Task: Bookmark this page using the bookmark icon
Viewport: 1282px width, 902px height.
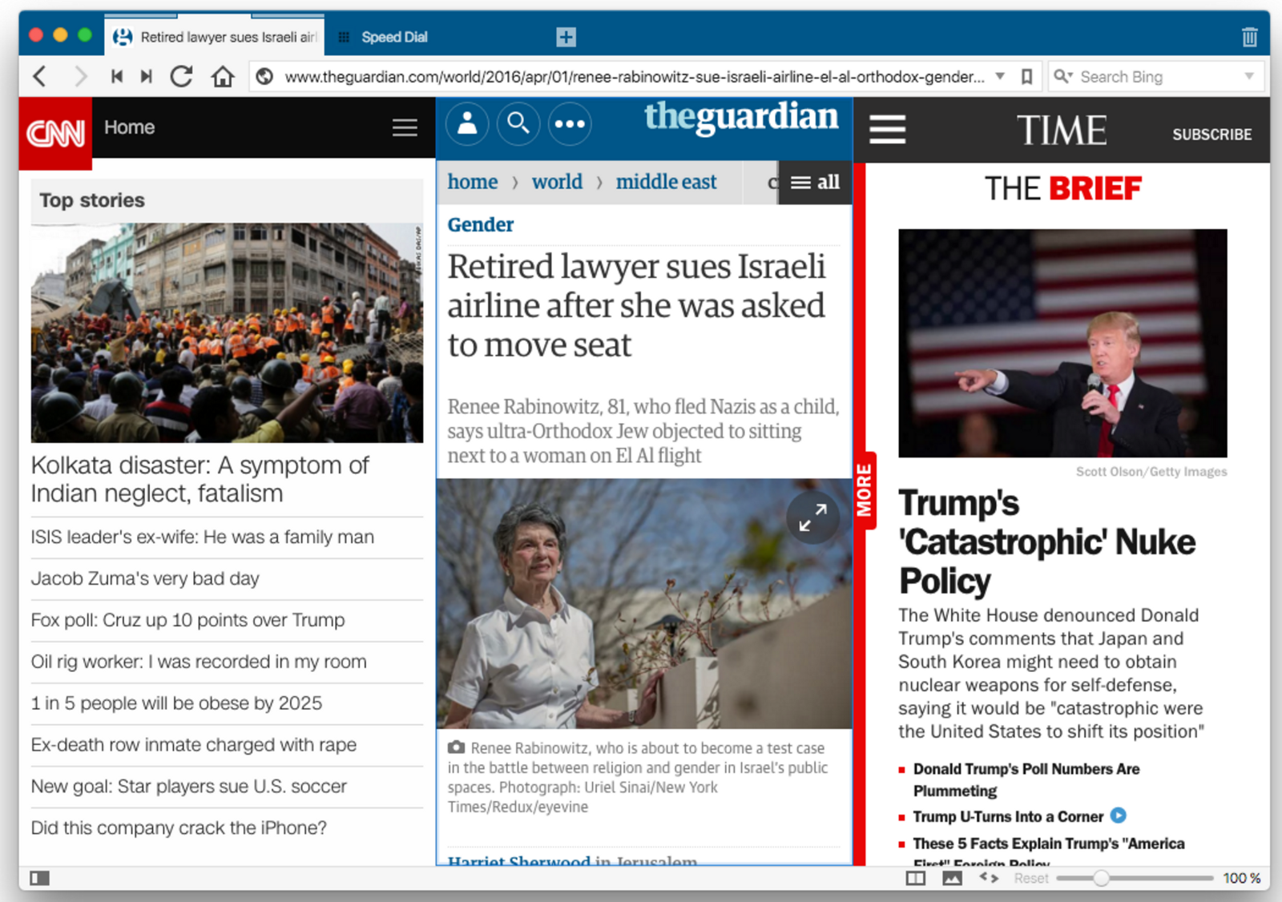Action: pos(1026,77)
